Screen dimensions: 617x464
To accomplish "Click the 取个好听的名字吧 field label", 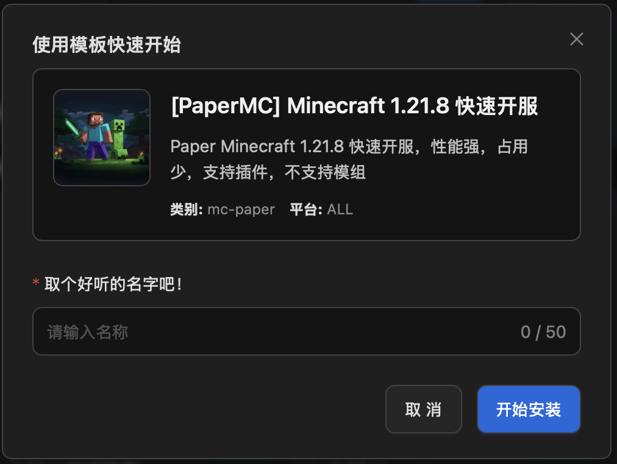I will (x=113, y=284).
